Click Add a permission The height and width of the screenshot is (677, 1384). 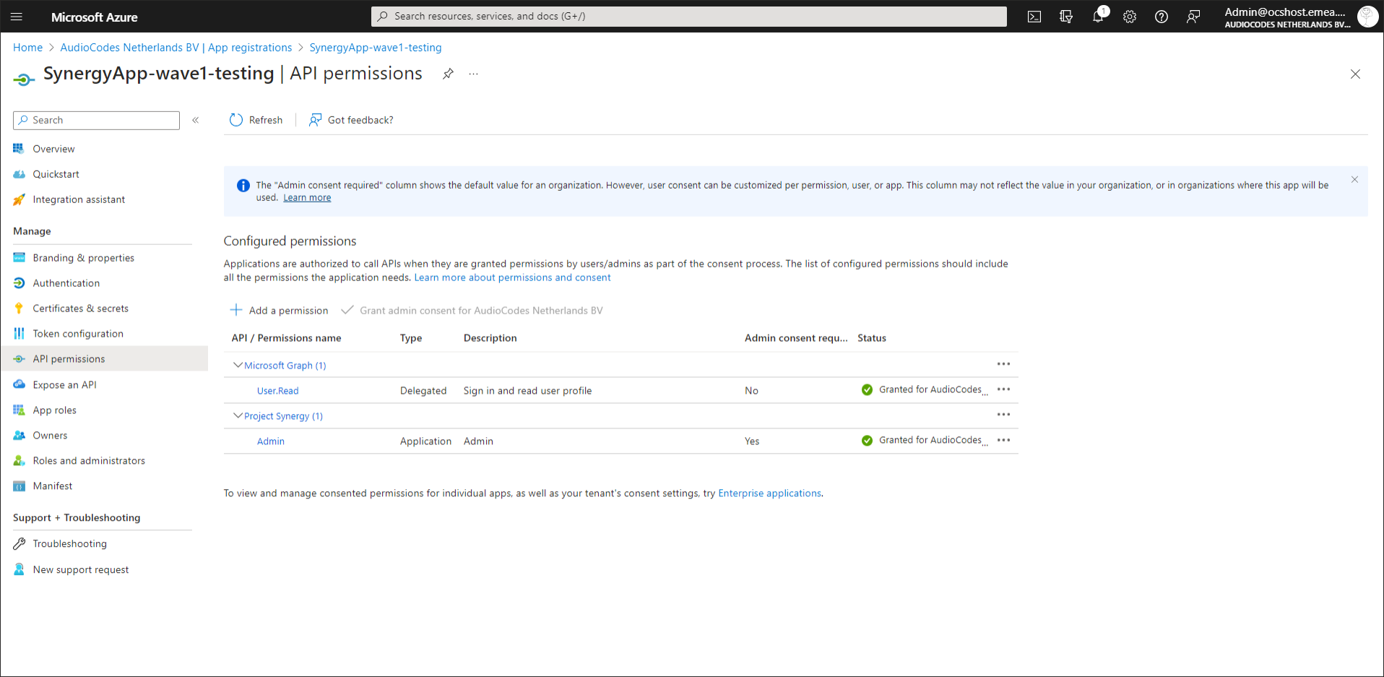pyautogui.click(x=279, y=311)
